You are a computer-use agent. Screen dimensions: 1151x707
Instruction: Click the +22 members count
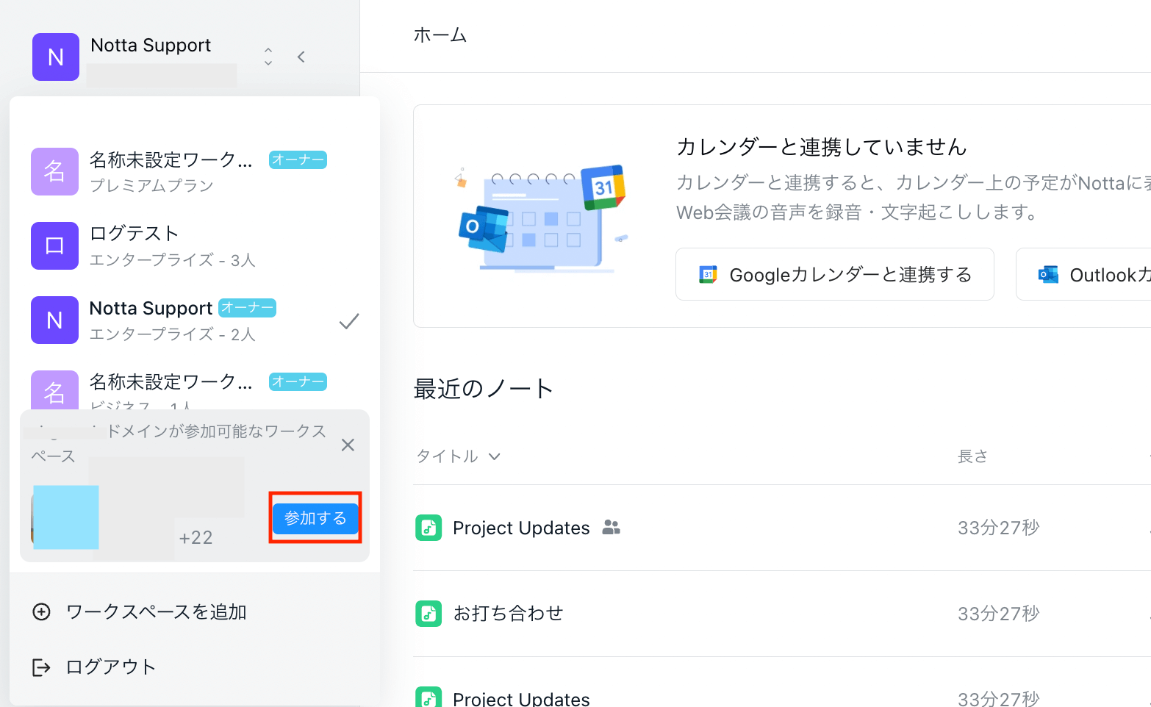pyautogui.click(x=196, y=538)
